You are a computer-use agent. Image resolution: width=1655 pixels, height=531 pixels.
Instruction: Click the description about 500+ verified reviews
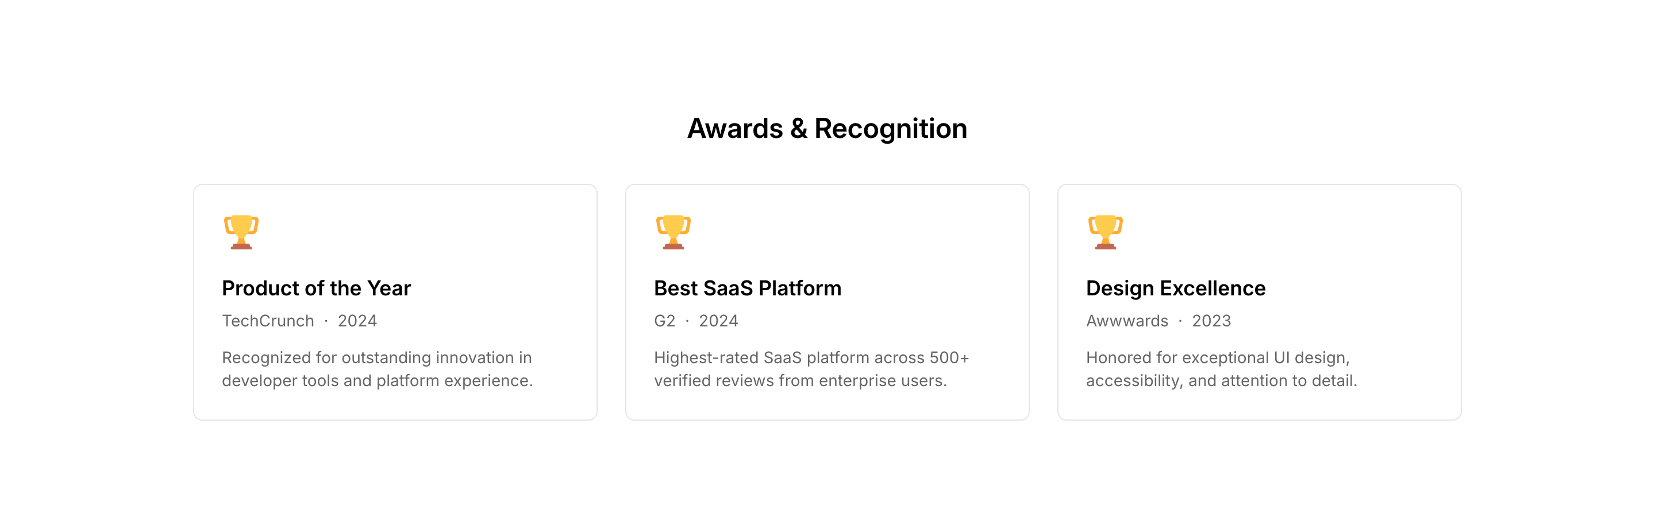(x=811, y=369)
